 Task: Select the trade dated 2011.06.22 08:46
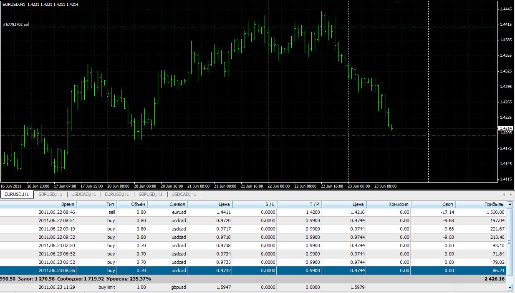pos(253,212)
